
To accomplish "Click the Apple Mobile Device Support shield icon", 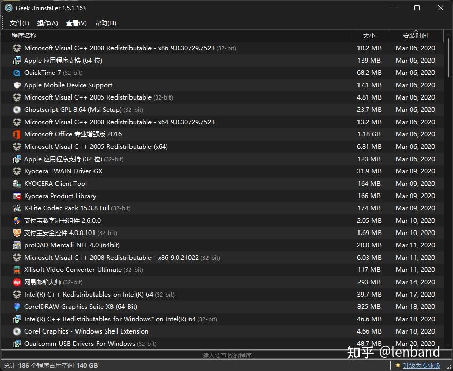I will (x=17, y=85).
